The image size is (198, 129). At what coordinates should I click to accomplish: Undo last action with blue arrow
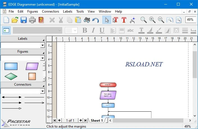[x=95, y=20]
